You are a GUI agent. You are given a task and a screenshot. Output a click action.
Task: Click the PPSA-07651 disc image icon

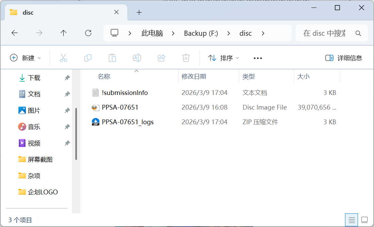pos(95,108)
